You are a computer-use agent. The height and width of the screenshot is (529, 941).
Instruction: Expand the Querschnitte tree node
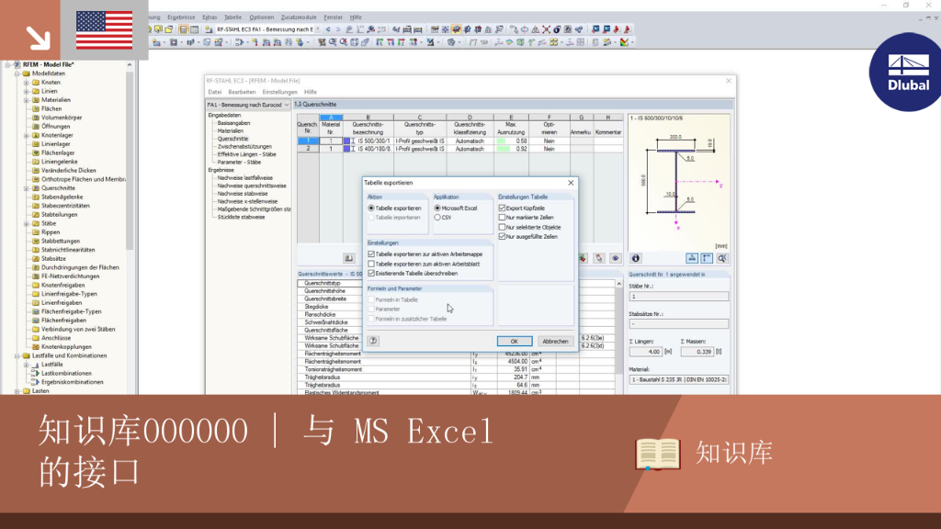pos(27,188)
